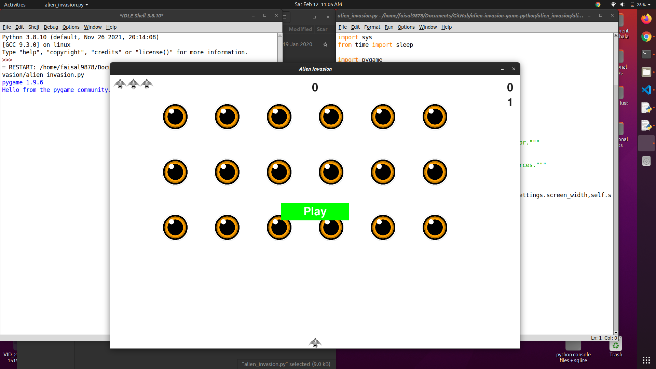
Task: Click the 'pygame 1.9.6' output line
Action: tap(23, 82)
